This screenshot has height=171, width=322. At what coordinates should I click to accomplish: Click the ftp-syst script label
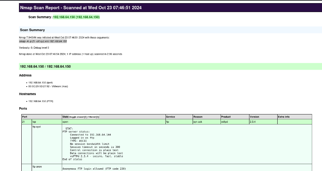pos(37,127)
